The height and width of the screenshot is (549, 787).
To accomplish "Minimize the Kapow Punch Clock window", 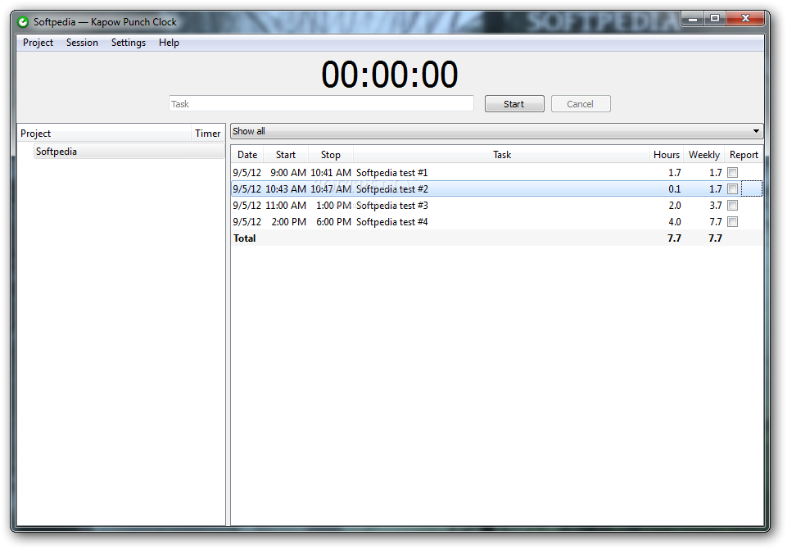I will [693, 19].
